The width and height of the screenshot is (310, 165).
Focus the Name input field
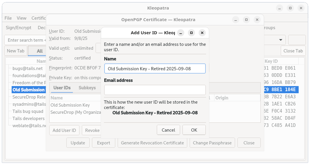tap(155, 69)
